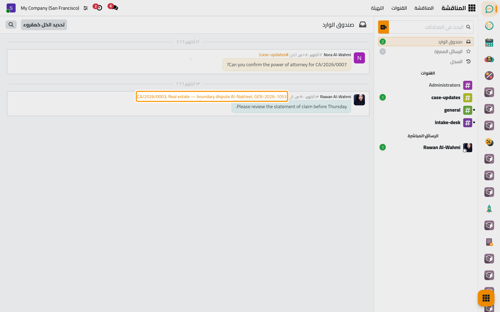Open the القنوات top menu
Screen dimensions: 500x312
399,8
